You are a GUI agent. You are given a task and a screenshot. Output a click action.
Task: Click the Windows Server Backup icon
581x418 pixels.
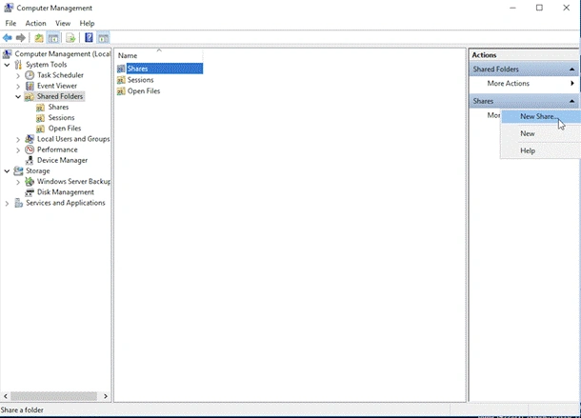click(x=30, y=182)
